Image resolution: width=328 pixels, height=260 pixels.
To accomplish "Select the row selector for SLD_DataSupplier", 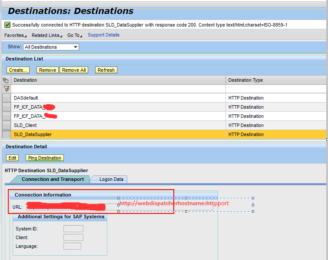I will tap(6, 134).
